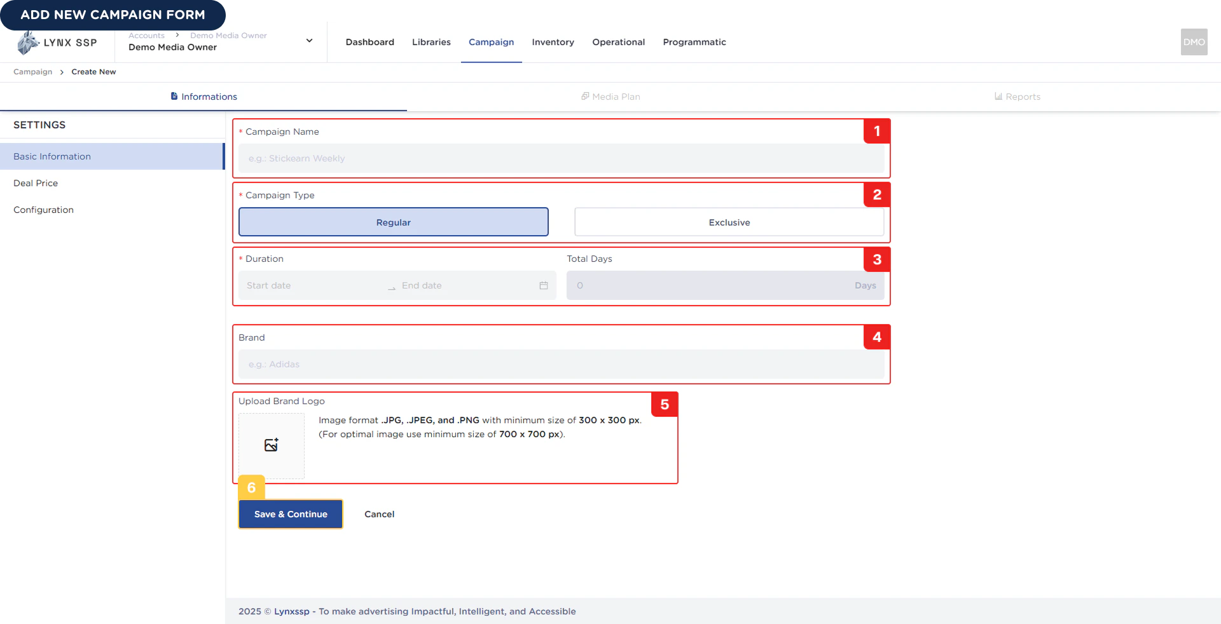This screenshot has height=624, width=1221.
Task: Open the Libraries menu
Action: pos(431,42)
